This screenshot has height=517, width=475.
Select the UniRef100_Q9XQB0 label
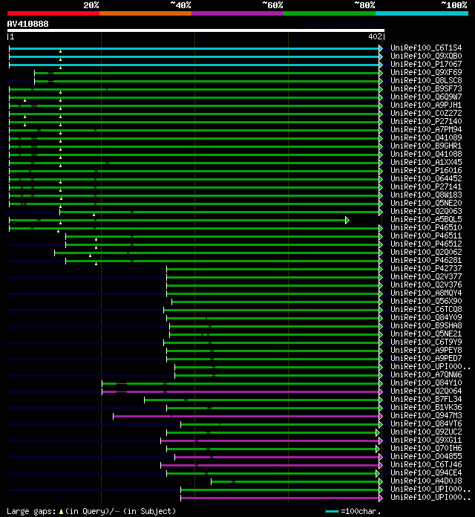(426, 56)
